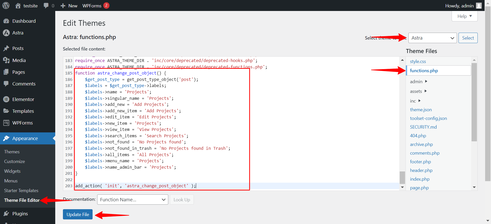The image size is (491, 224).
Task: Expand the assets folder in Theme Files
Action: coord(418,91)
